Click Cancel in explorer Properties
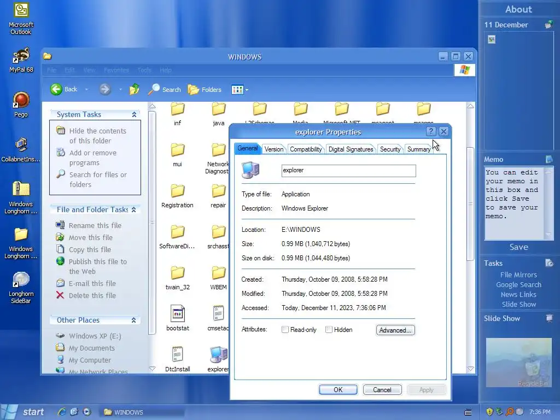This screenshot has width=560, height=420. [x=382, y=389]
